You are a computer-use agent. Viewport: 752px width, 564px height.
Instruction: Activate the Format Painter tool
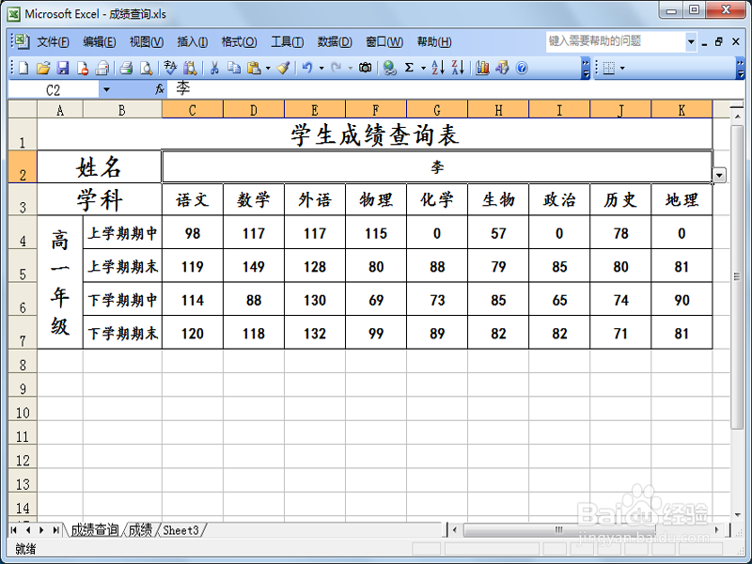click(286, 66)
